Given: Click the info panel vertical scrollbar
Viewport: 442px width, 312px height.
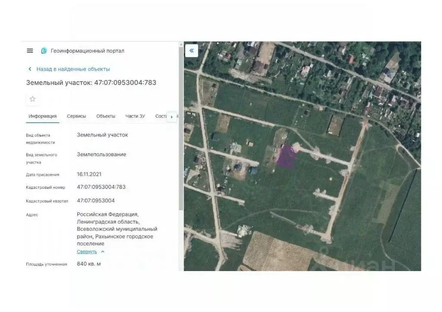Looking at the screenshot, I should (x=181, y=129).
